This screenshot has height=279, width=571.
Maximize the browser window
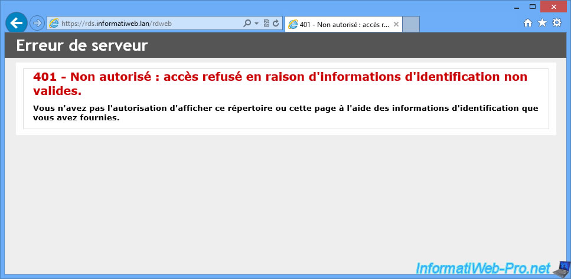click(x=533, y=7)
